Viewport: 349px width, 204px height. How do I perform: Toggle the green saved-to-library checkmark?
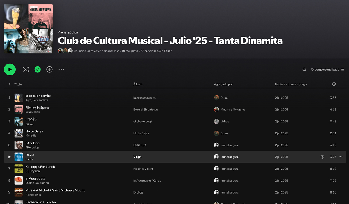38,69
